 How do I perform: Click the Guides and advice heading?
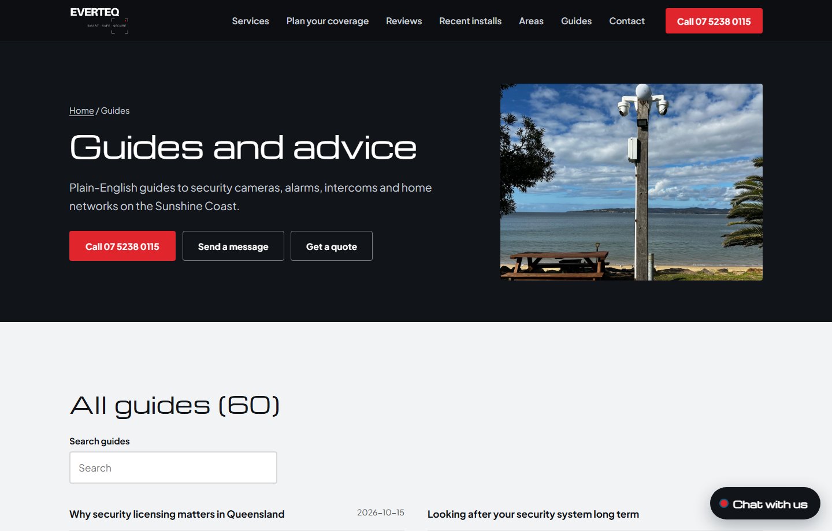pyautogui.click(x=243, y=147)
